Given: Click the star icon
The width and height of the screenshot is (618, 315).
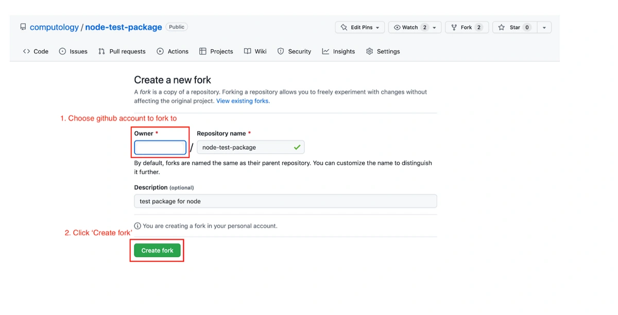Looking at the screenshot, I should (x=502, y=27).
